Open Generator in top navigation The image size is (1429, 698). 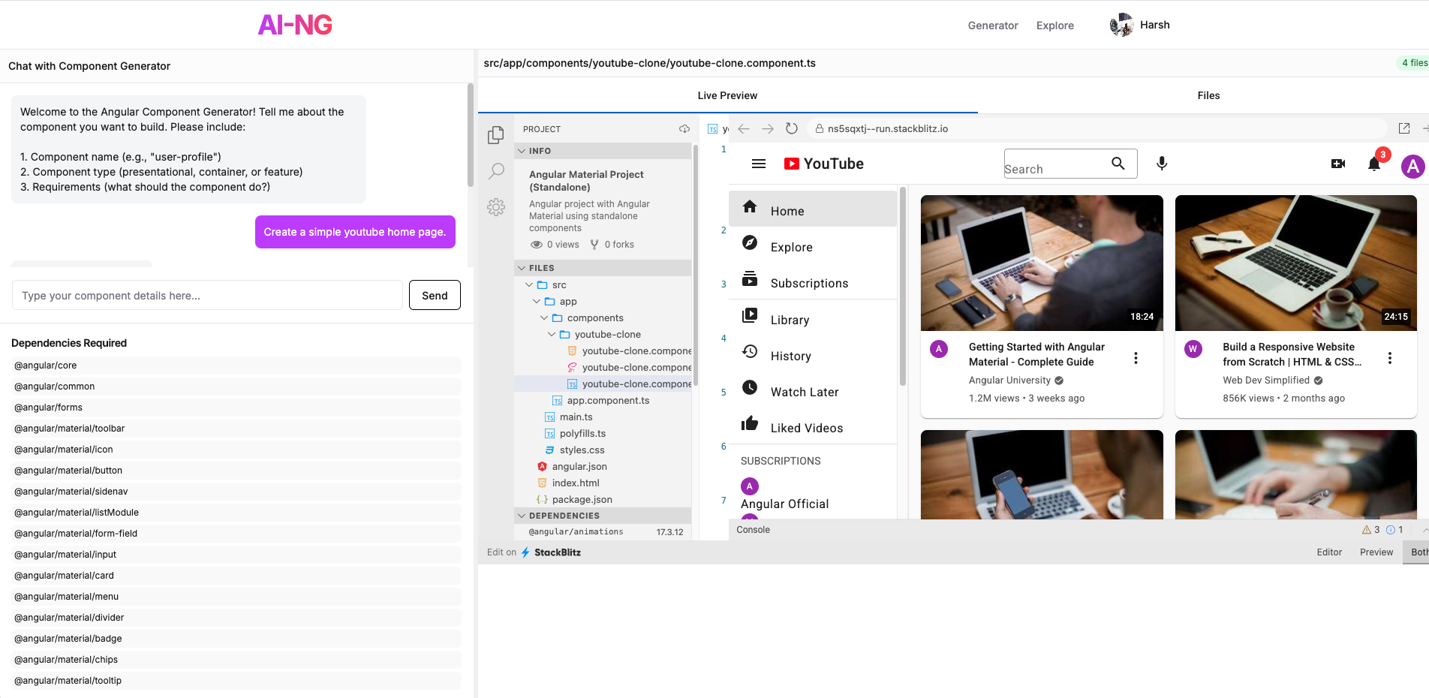[x=993, y=26]
